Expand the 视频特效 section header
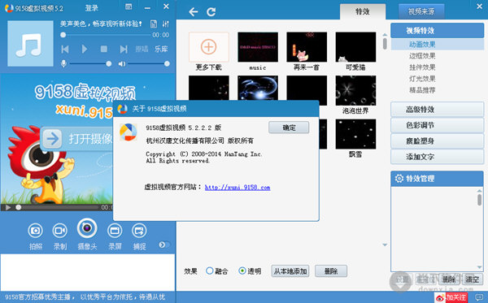The height and width of the screenshot is (303, 488). 438,30
